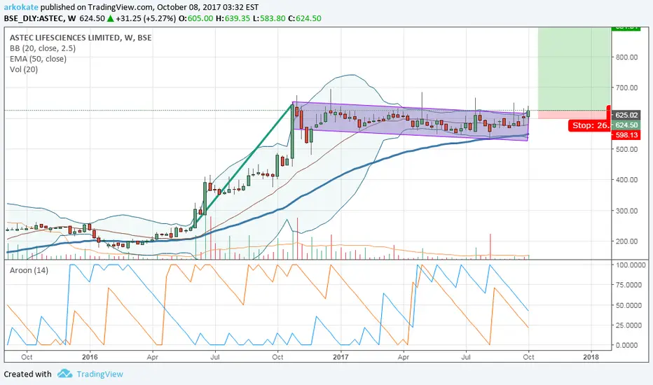
Task: Click the 100.0000 Aroon axis label
Action: pos(631,265)
